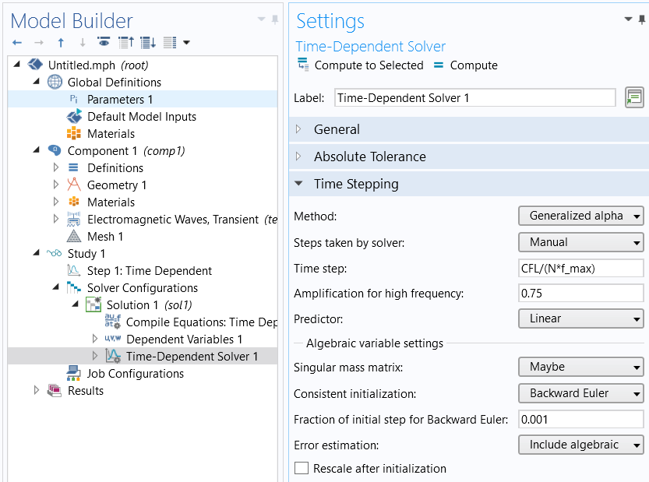Viewport: 649px width, 482px height.
Task: Click the Collapse All tree icon
Action: click(125, 42)
